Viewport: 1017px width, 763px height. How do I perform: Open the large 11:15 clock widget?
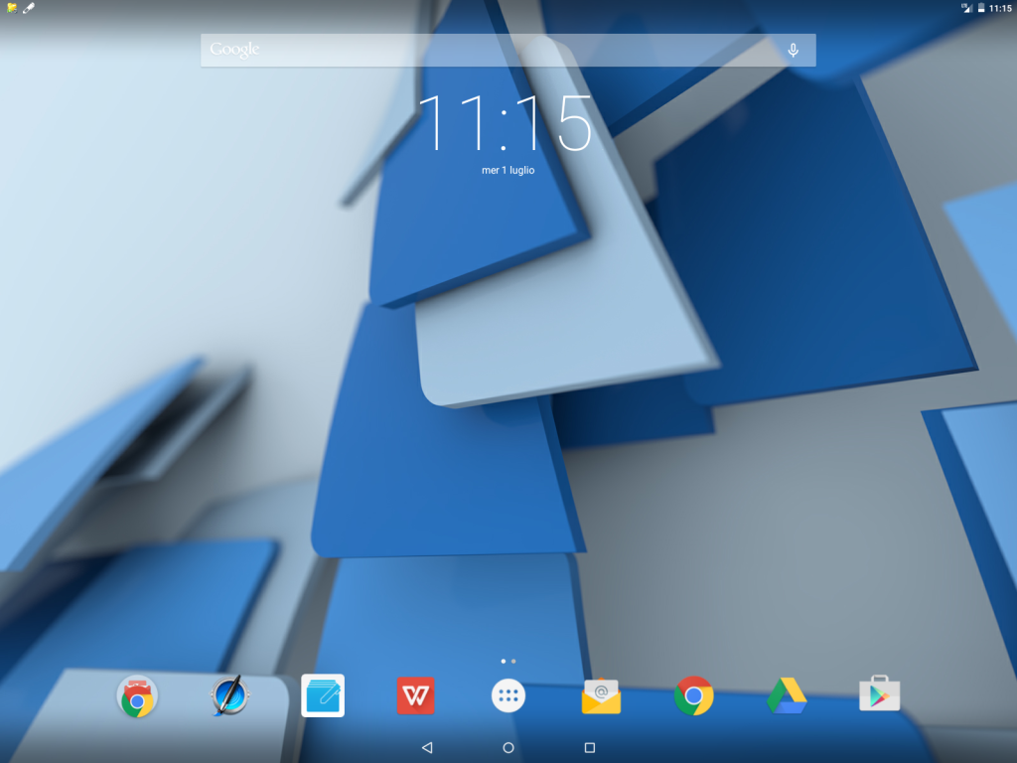506,122
